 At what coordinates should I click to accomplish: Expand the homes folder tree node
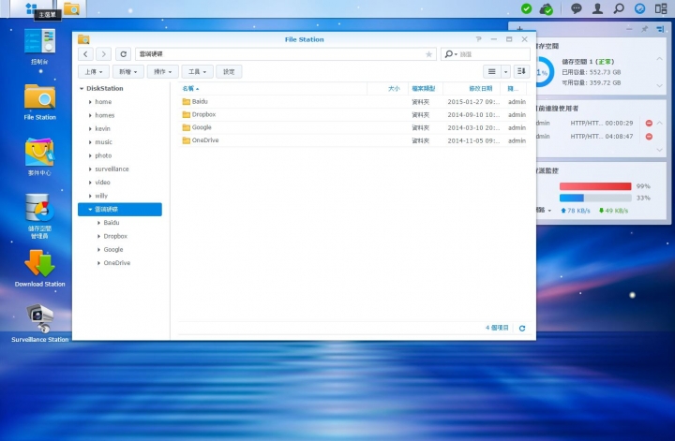(x=90, y=115)
